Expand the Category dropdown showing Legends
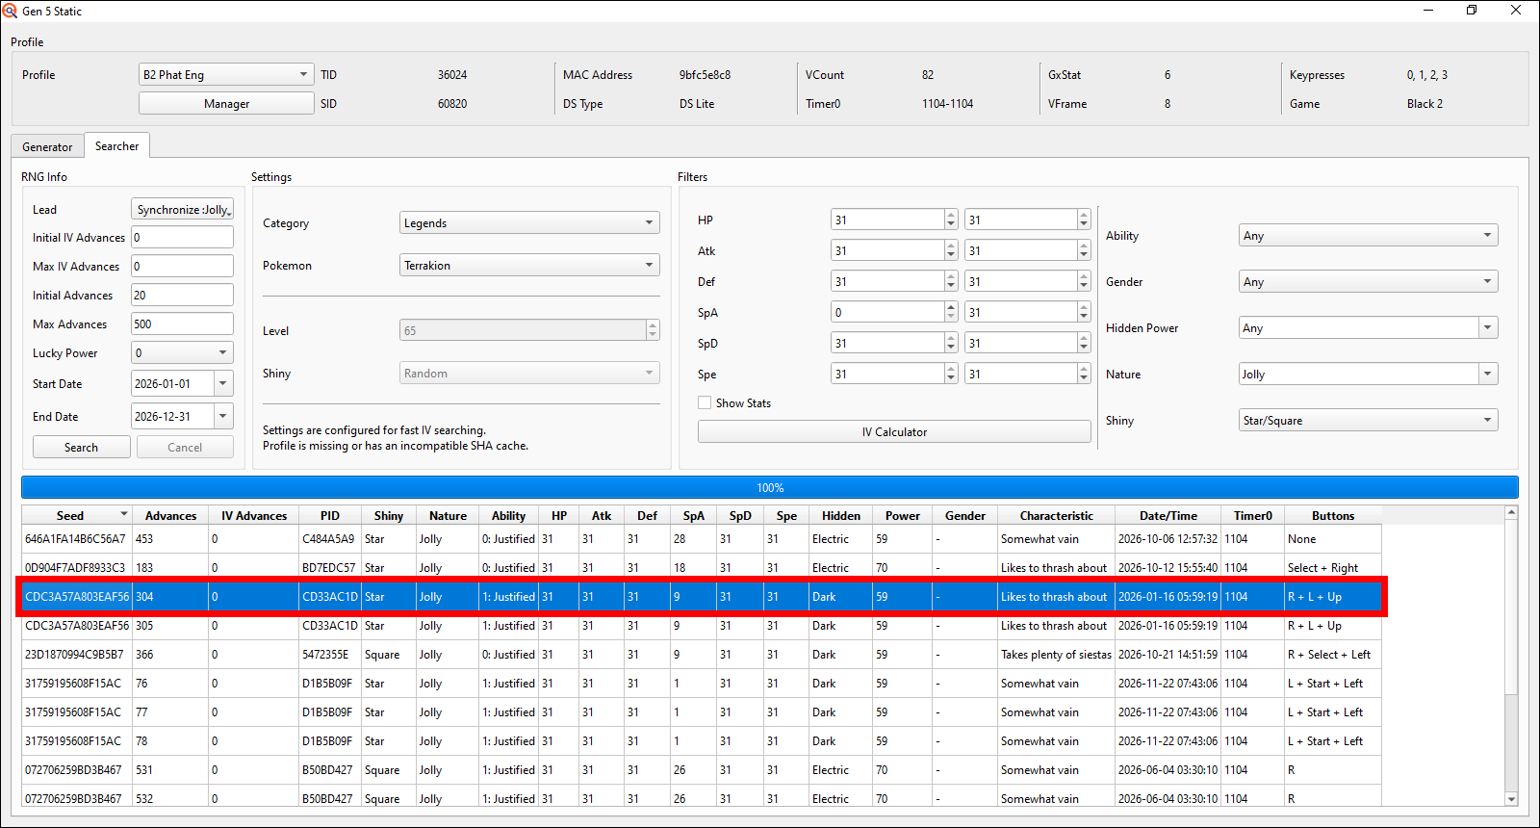The image size is (1540, 828). 529,223
